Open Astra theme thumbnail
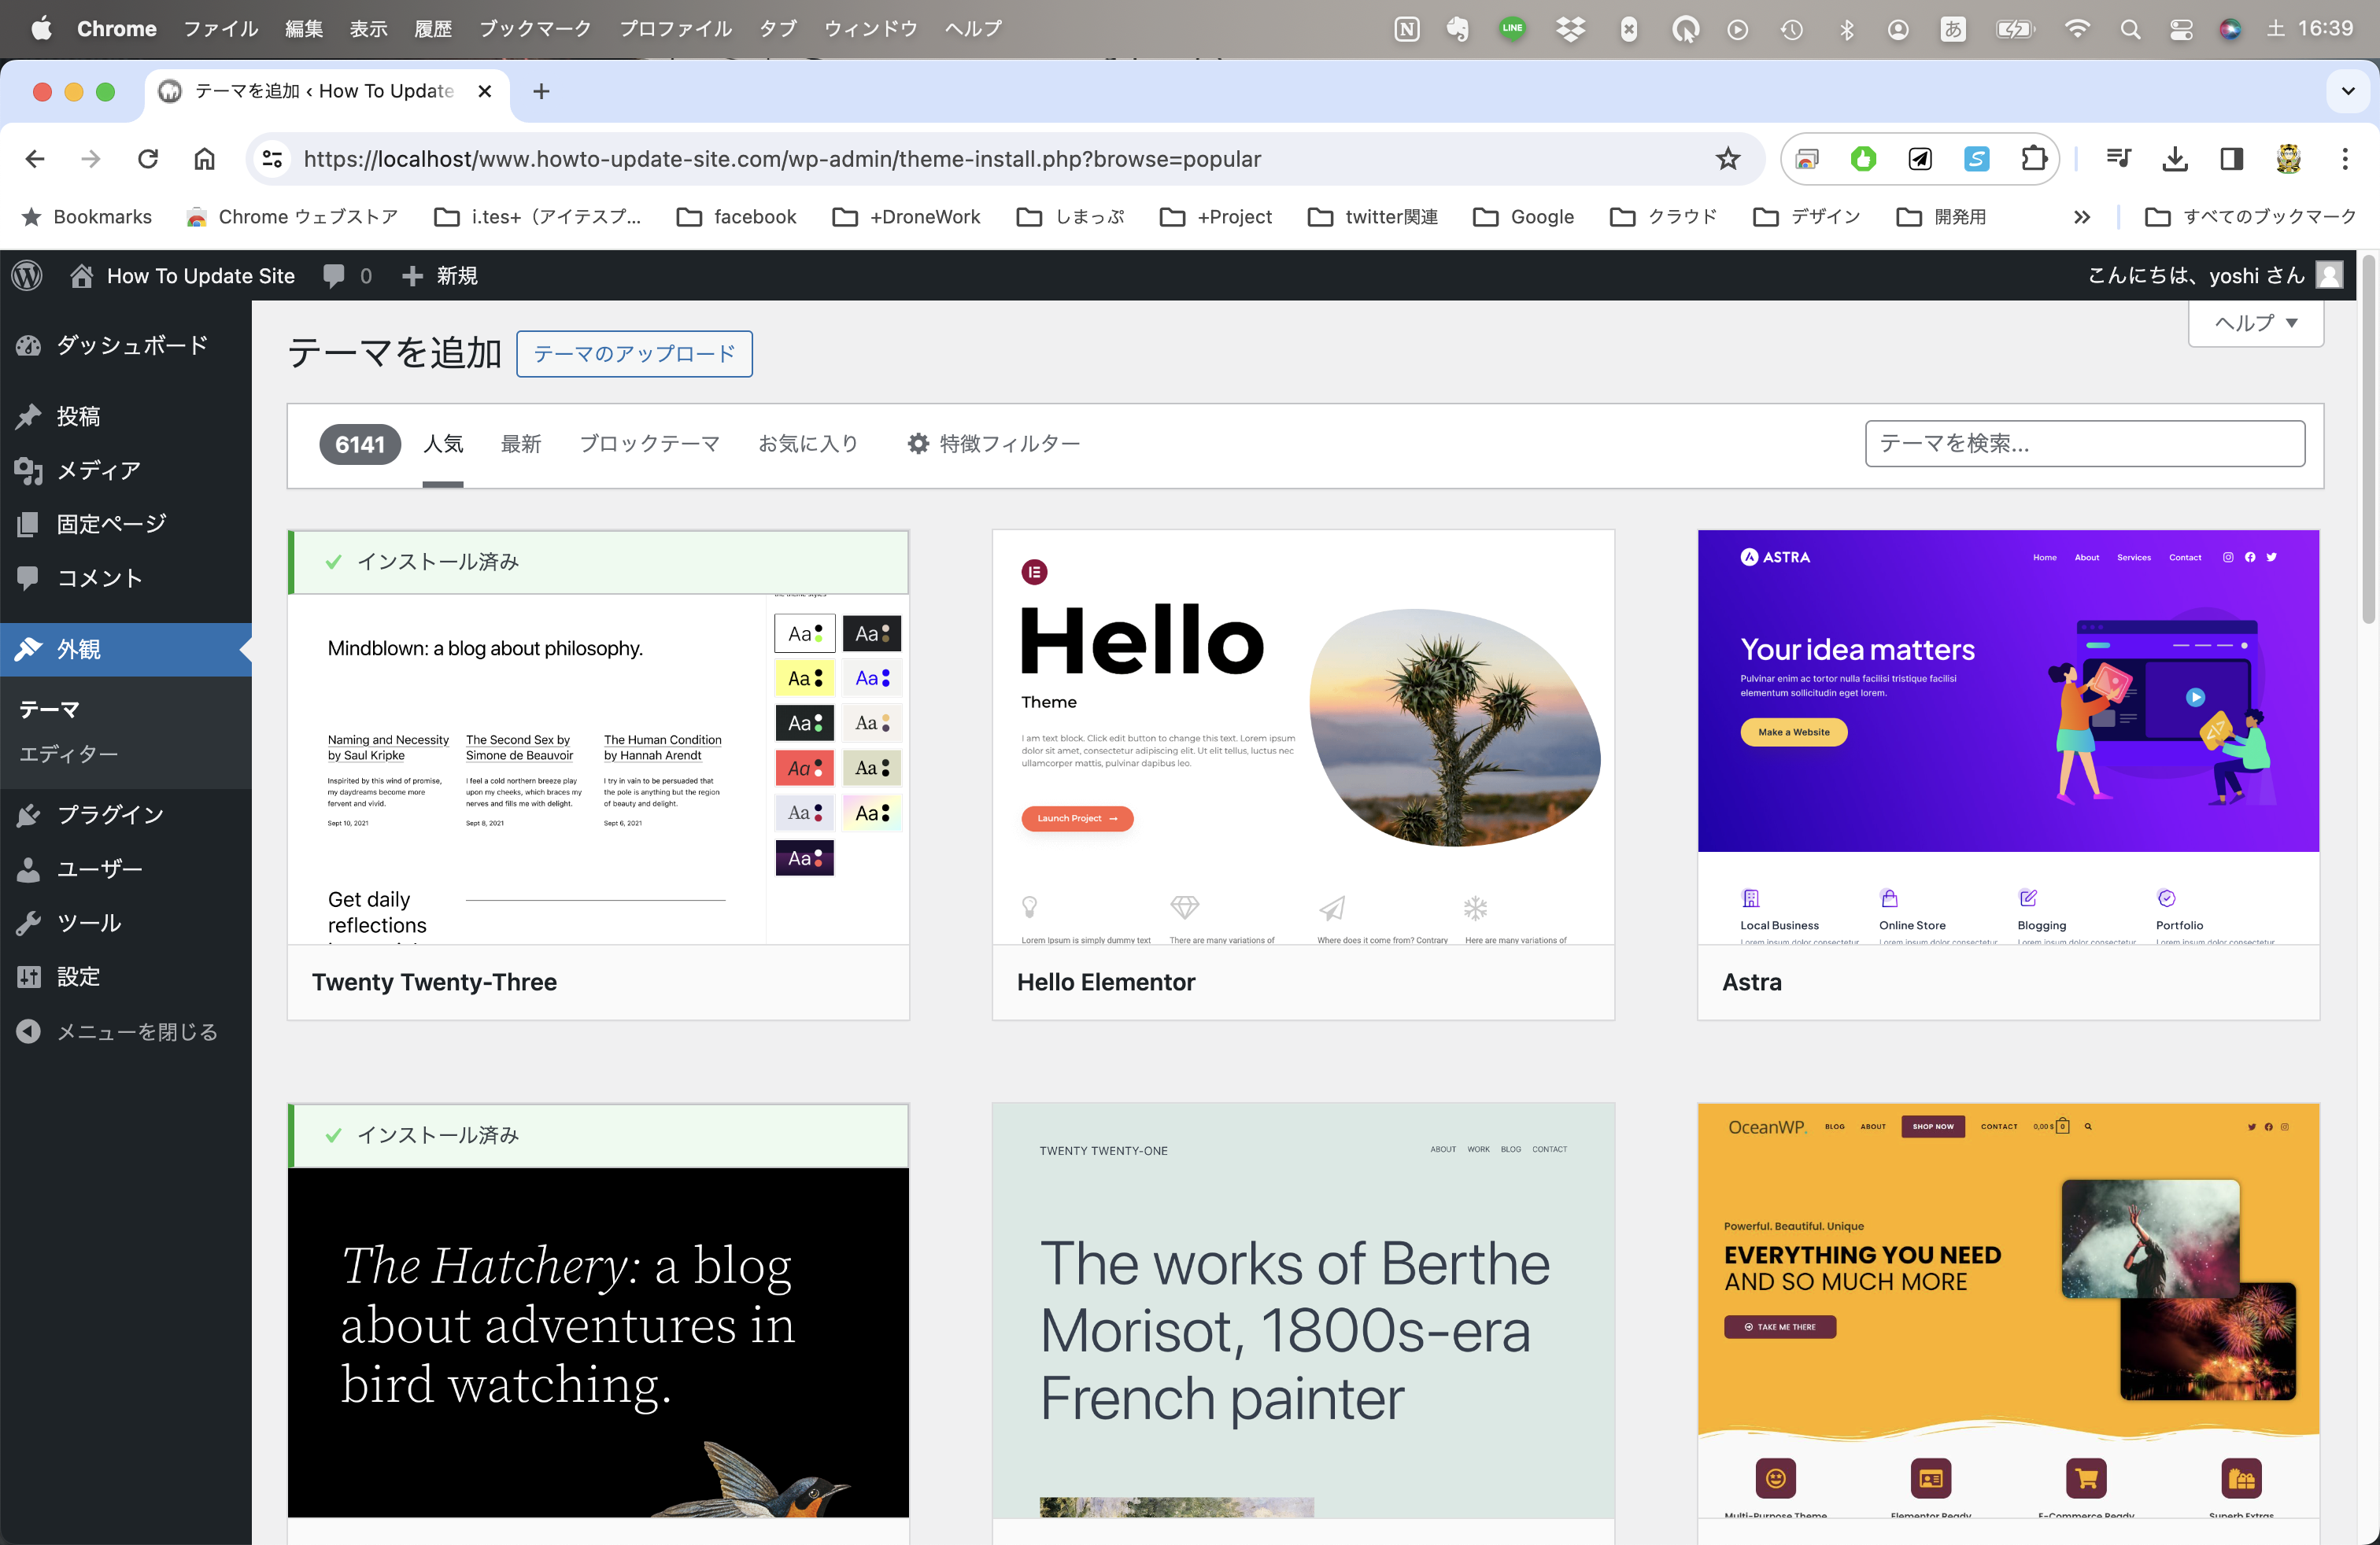Screen dimensions: 2380x1545 pyautogui.click(x=2008, y=738)
